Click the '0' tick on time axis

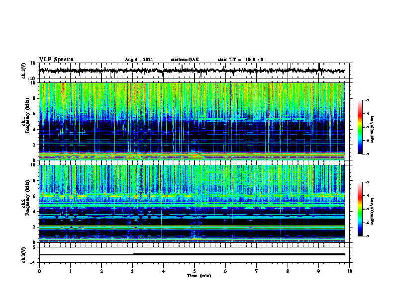click(39, 271)
